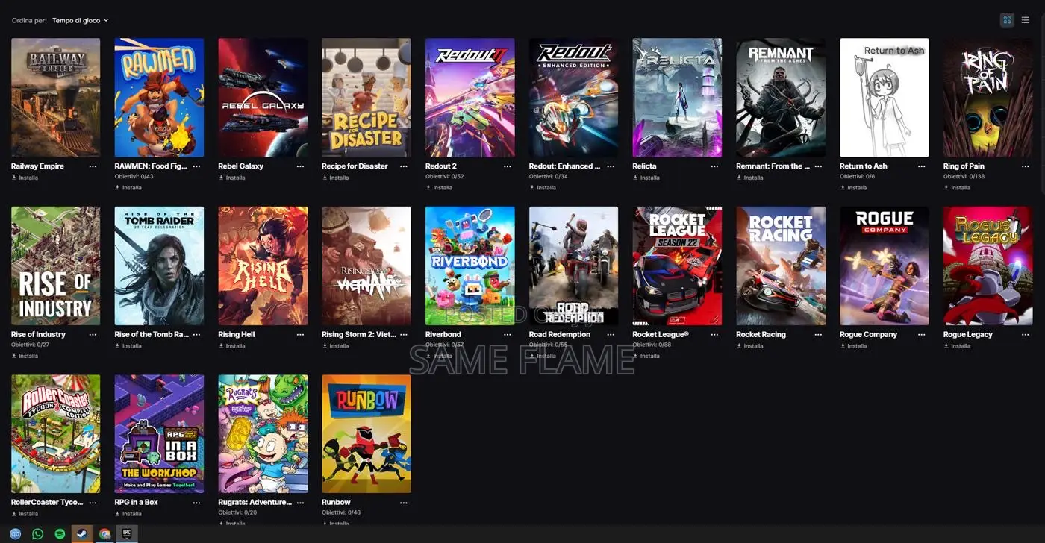Screen dimensions: 1045x543
Task: Open the Runbow cover art
Action: tap(366, 434)
